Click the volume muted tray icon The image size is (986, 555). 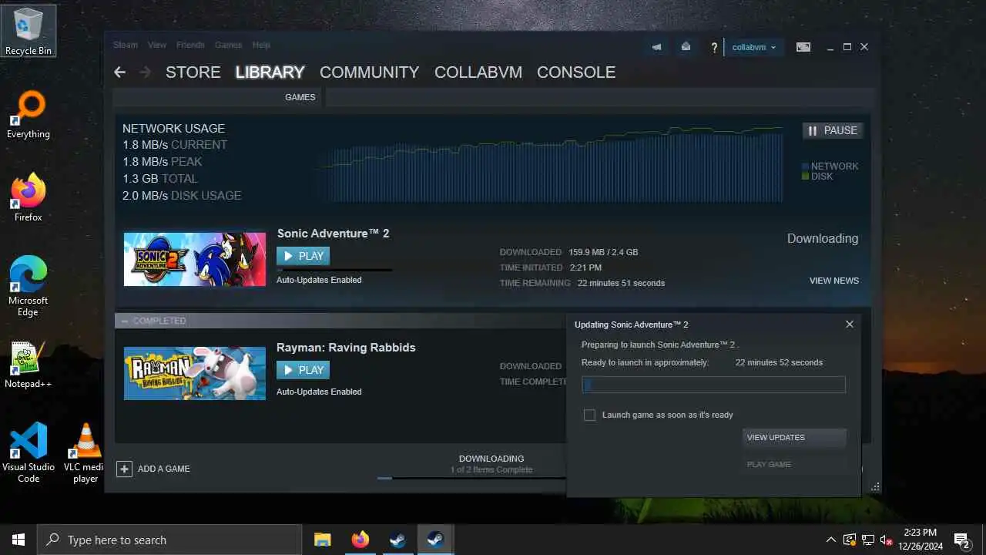tap(887, 540)
